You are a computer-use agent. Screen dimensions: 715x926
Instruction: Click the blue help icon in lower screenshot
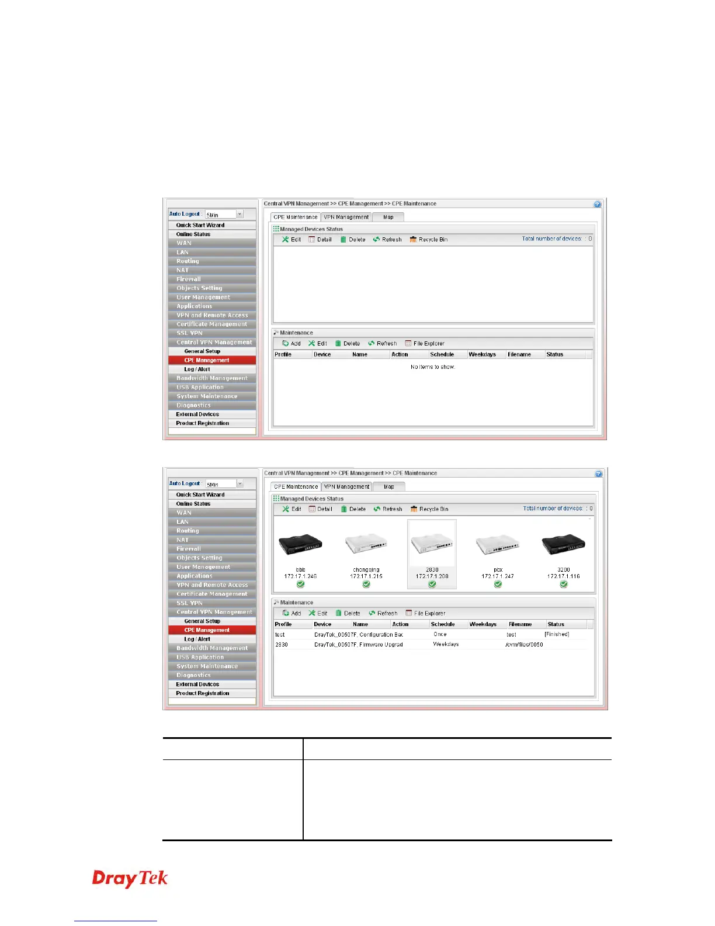pos(598,474)
